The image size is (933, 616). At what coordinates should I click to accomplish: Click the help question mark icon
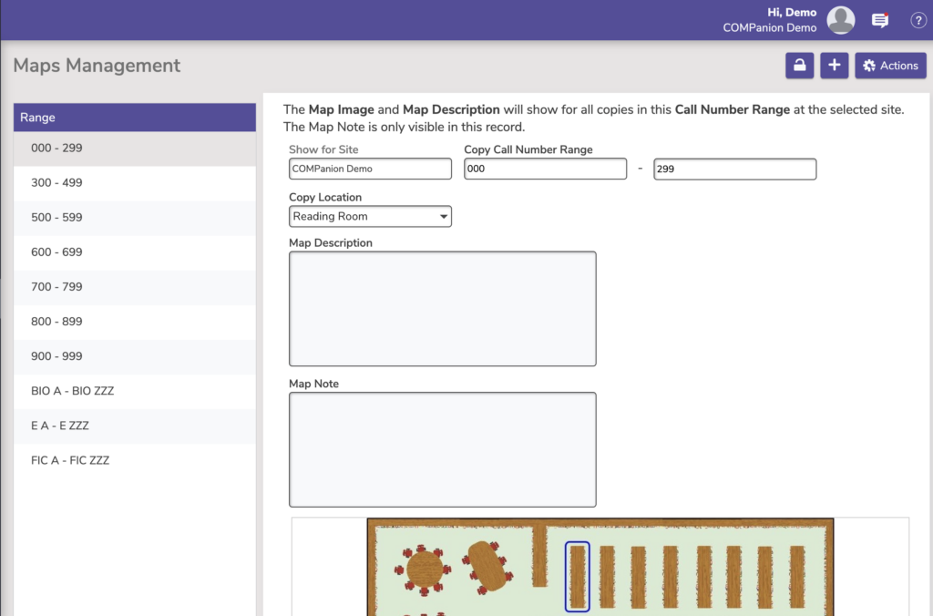tap(918, 20)
